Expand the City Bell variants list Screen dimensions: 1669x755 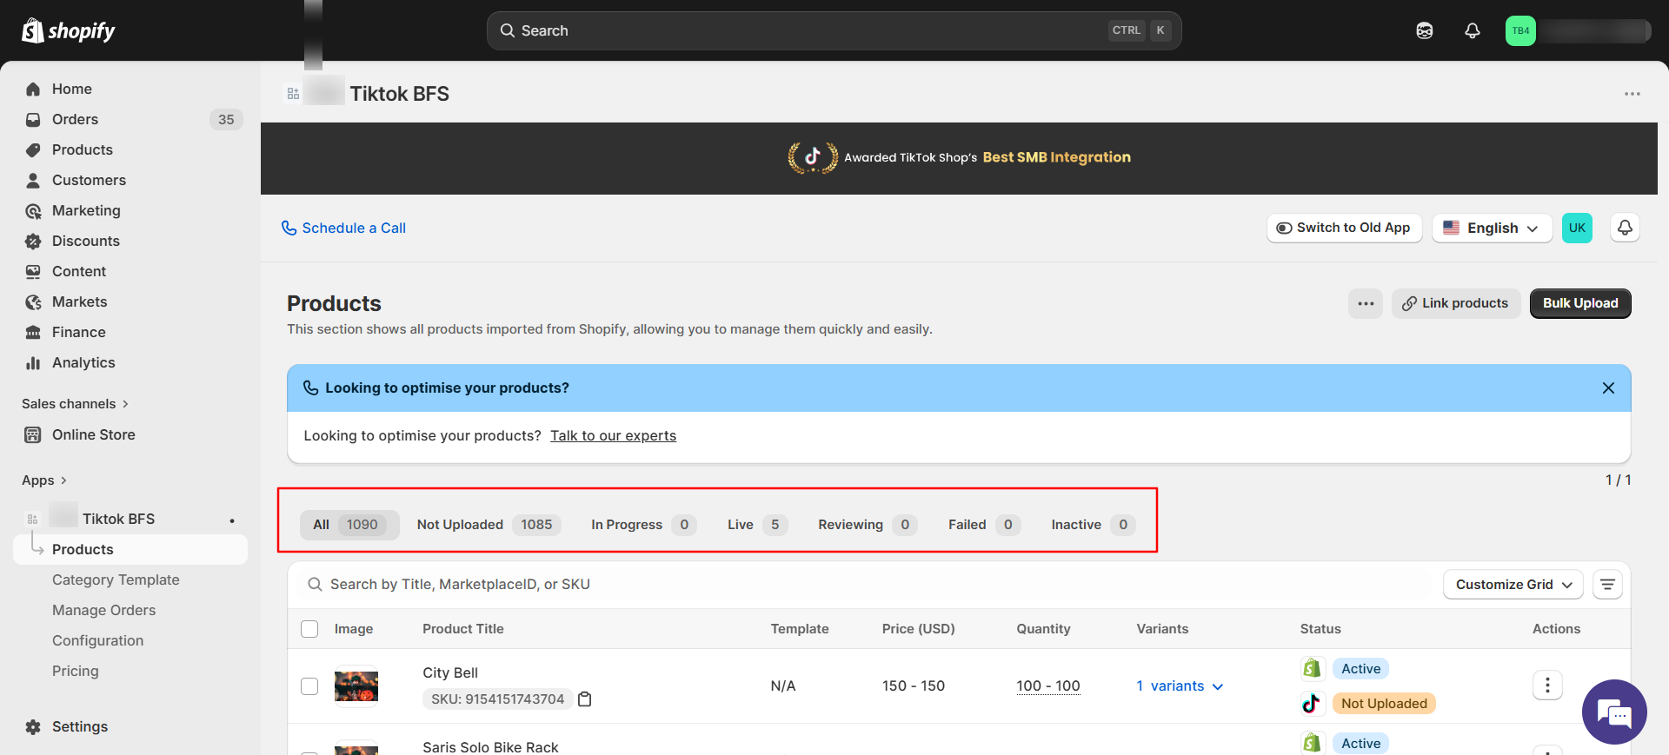1180,686
